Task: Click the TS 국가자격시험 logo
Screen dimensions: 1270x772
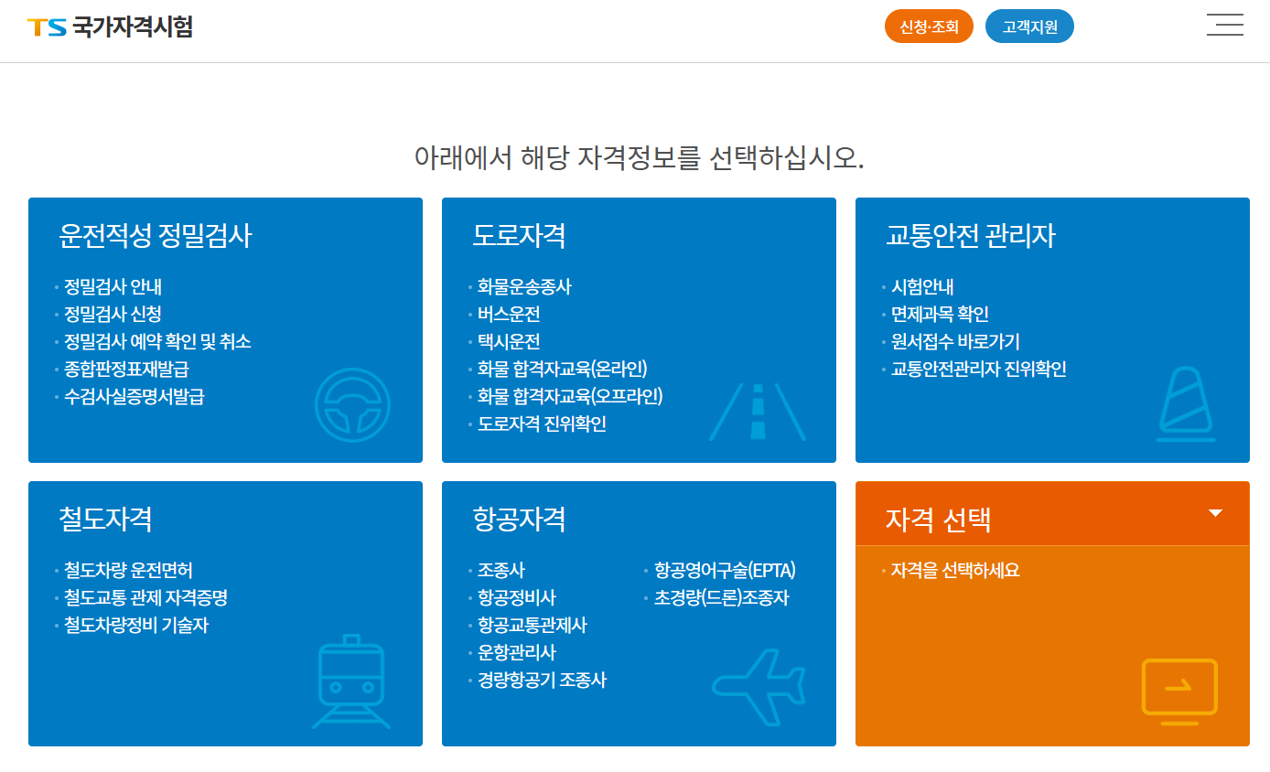Action: 110,27
